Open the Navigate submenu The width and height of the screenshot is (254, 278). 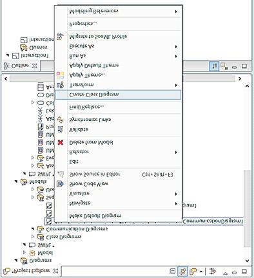[x=118, y=203]
